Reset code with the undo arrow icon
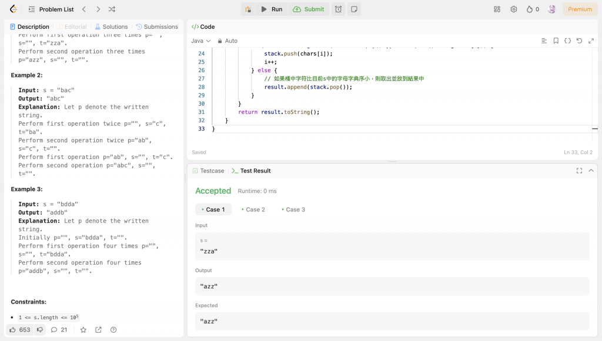Screen dimensions: 602x341 (x=579, y=40)
